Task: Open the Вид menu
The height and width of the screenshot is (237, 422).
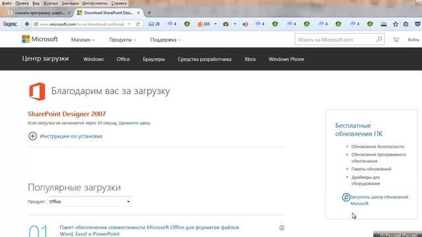Action: click(x=36, y=3)
